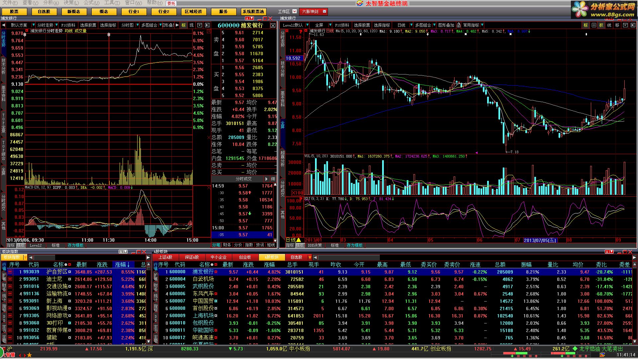Click the red gear icon before 浦发银行分时走势

pyautogui.click(x=27, y=31)
